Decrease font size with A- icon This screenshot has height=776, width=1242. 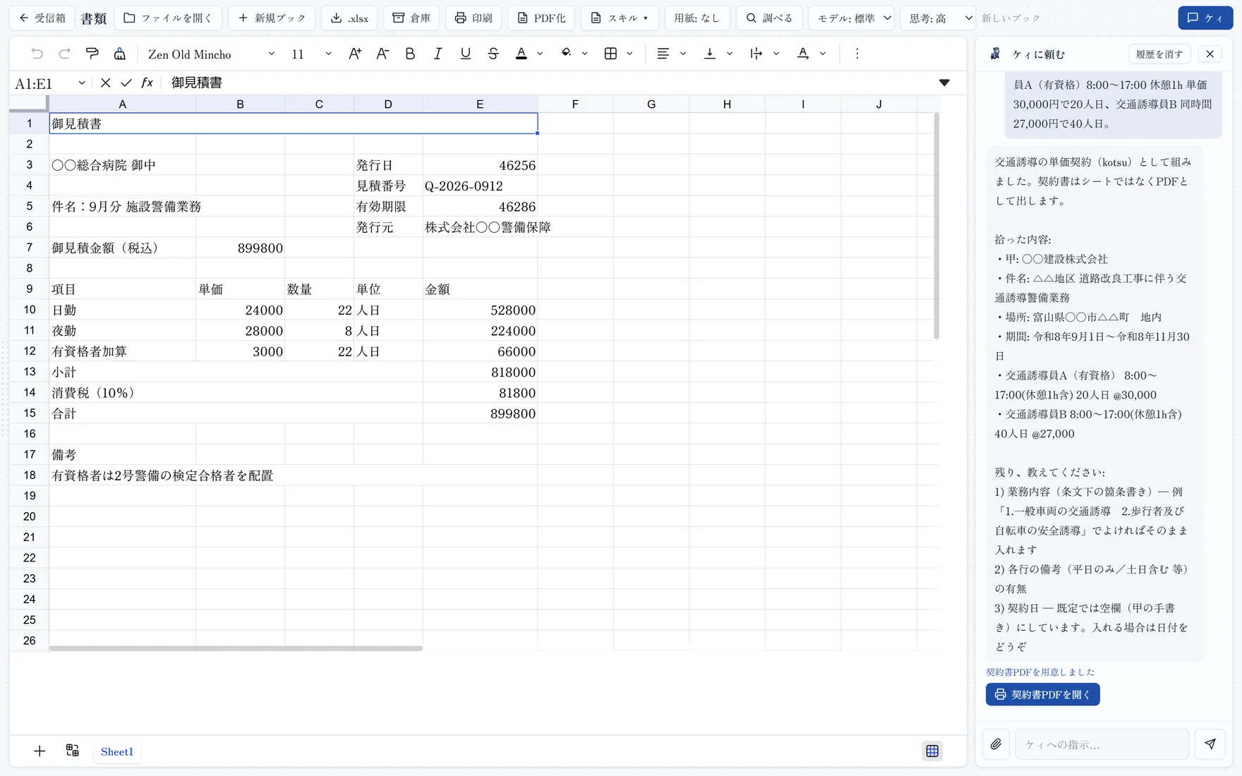(x=382, y=54)
